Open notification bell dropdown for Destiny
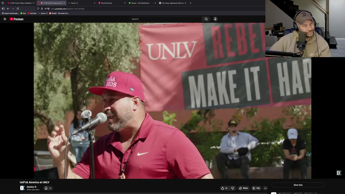 point(48,188)
